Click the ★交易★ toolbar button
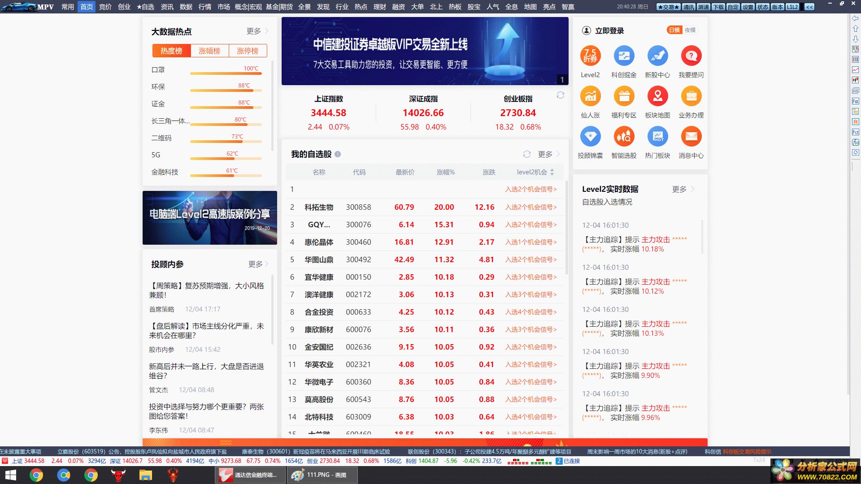Screen dimensions: 861x484 669,7
